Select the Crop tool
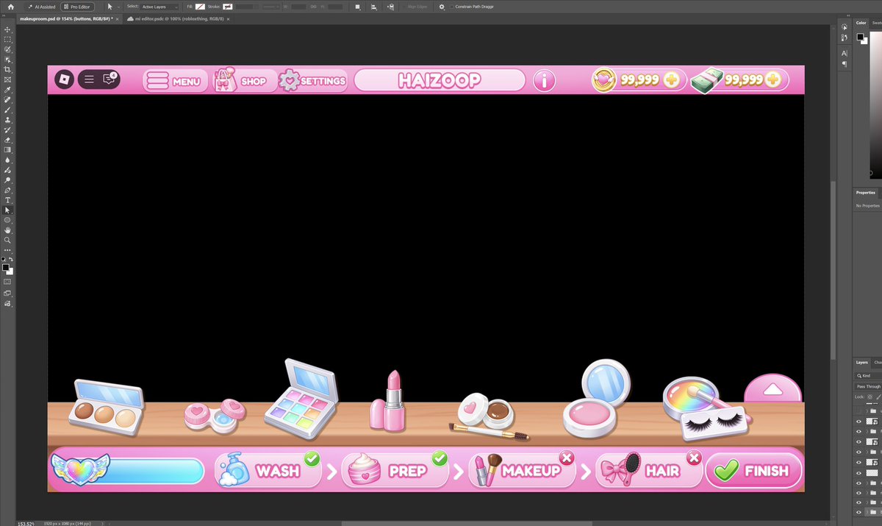Screen dimensions: 882x526 (x=7, y=69)
